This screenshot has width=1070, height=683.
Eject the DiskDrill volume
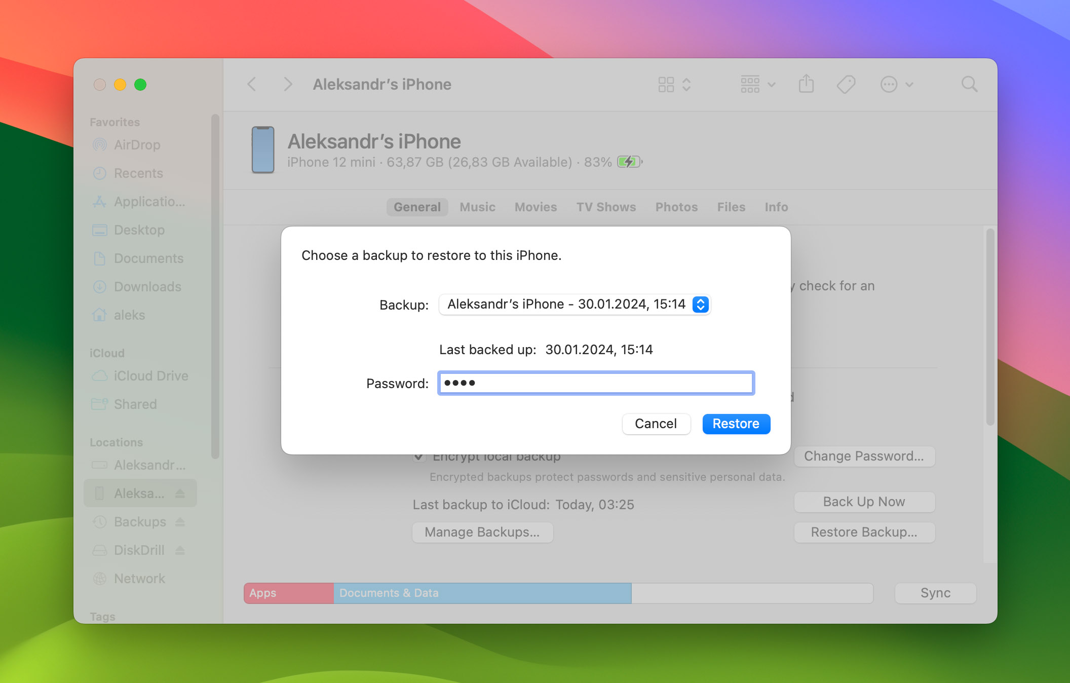pyautogui.click(x=180, y=550)
